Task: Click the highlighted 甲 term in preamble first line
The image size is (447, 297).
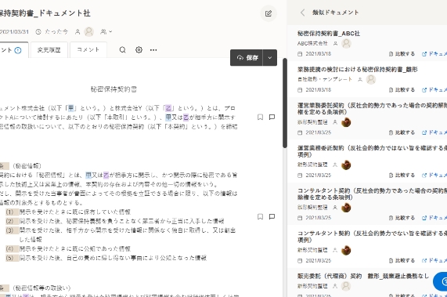Action: [71, 108]
